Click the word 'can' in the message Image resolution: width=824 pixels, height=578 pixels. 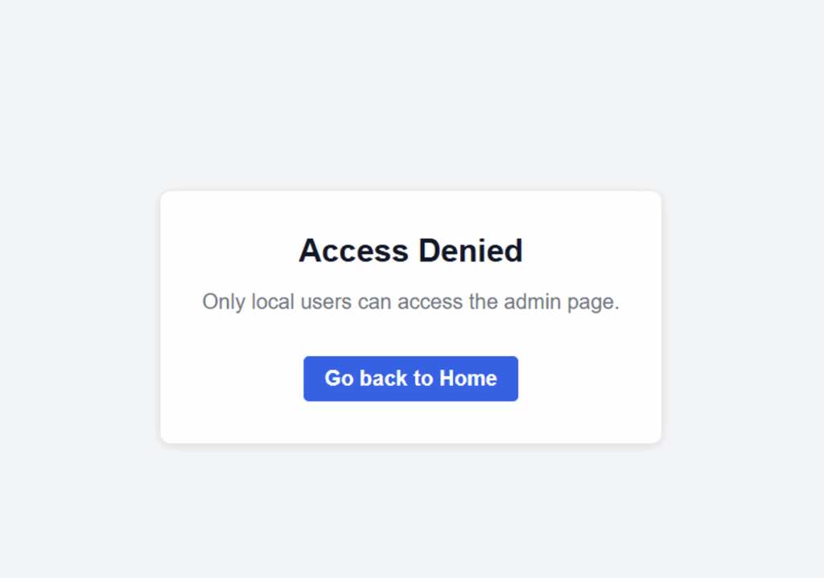click(x=375, y=303)
